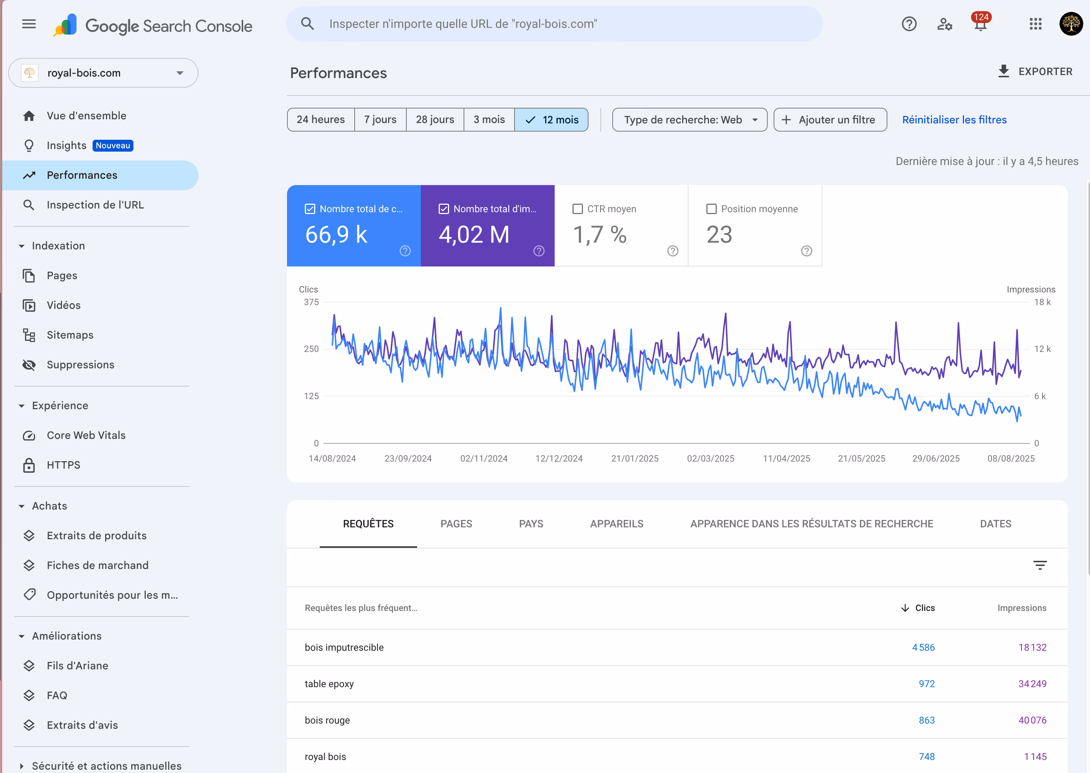1090x773 pixels.
Task: Switch to the APPAREILS tab
Action: (x=616, y=524)
